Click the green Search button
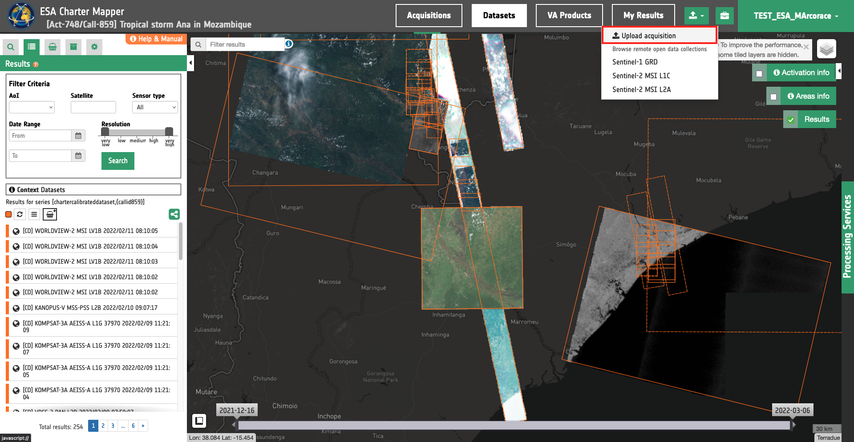Screen dimensions: 854x442 (118, 161)
